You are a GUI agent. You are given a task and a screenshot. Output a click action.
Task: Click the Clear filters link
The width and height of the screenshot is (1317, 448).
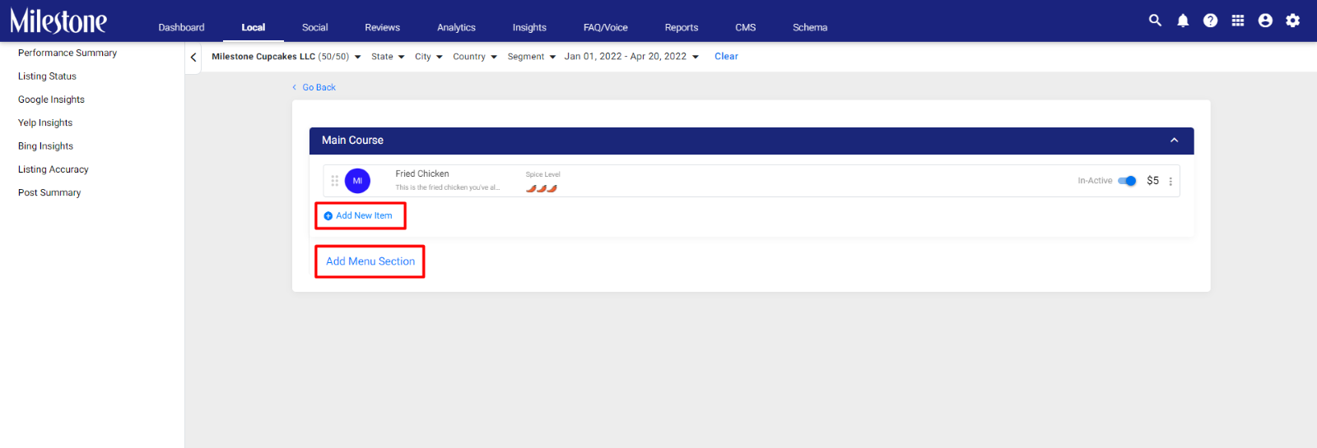[x=726, y=57]
